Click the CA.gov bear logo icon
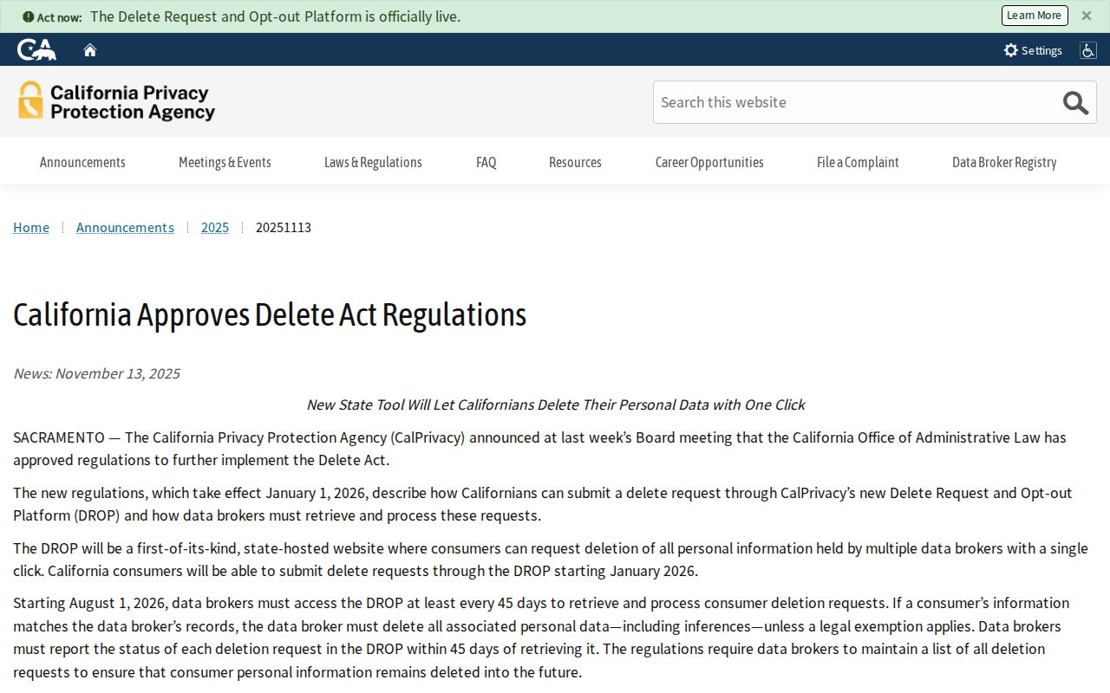This screenshot has width=1110, height=693. pos(36,49)
